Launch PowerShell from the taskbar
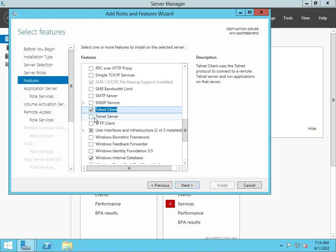This screenshot has width=336, height=252. coord(47,245)
